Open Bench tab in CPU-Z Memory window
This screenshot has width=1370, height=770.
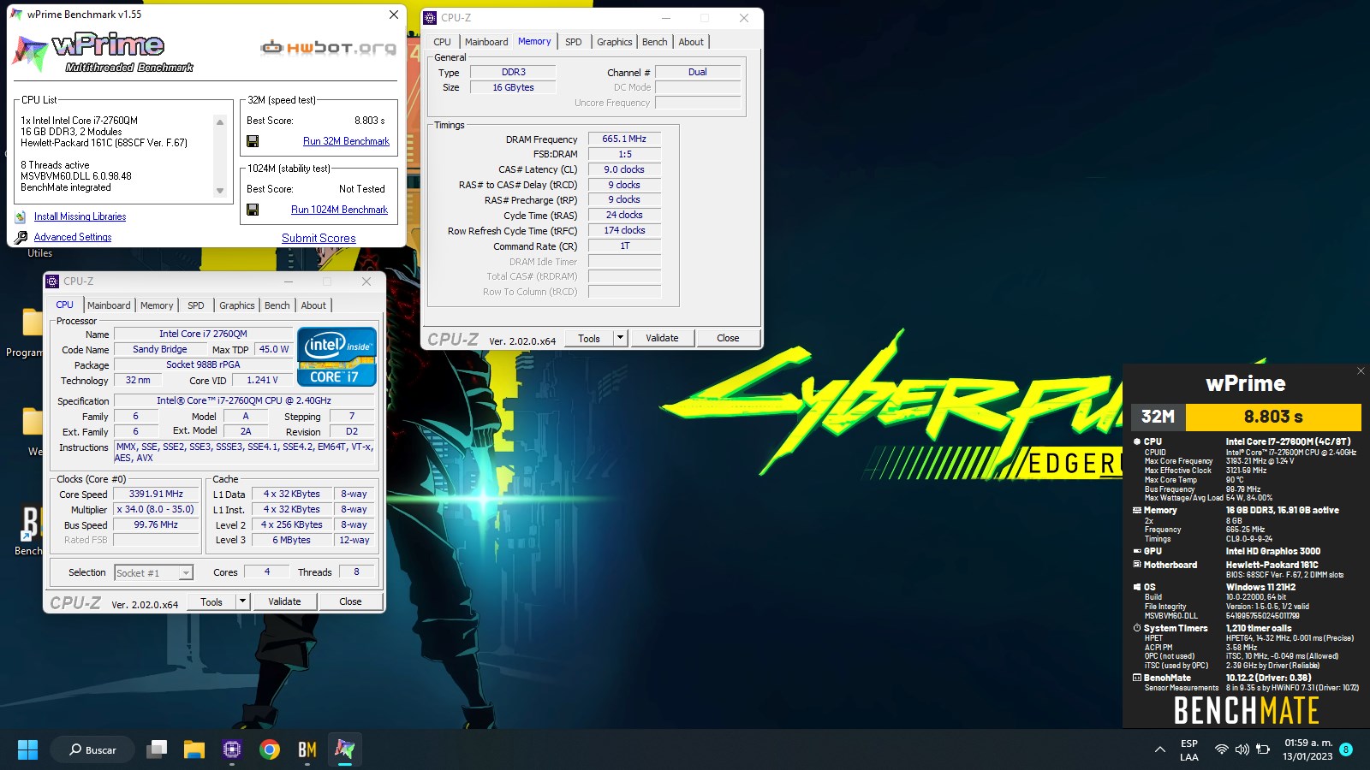click(655, 42)
